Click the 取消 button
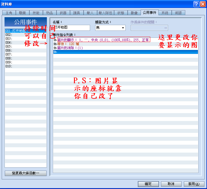207x189 pixels. pyautogui.click(x=171, y=184)
